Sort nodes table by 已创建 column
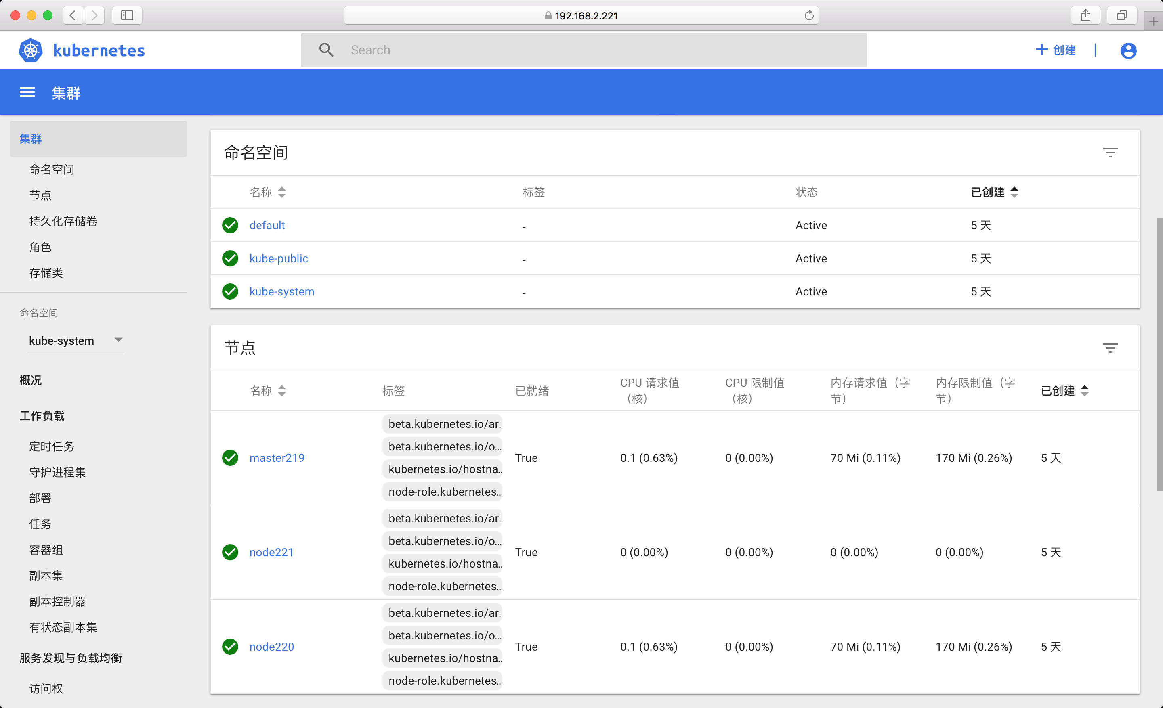The height and width of the screenshot is (708, 1163). point(1058,391)
